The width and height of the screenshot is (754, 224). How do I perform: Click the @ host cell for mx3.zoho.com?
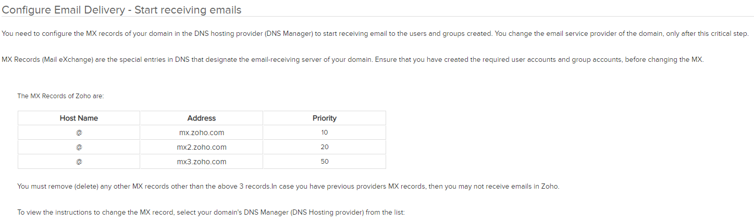[x=79, y=162]
